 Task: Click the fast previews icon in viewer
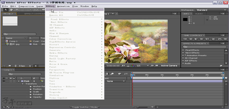[152, 66]
